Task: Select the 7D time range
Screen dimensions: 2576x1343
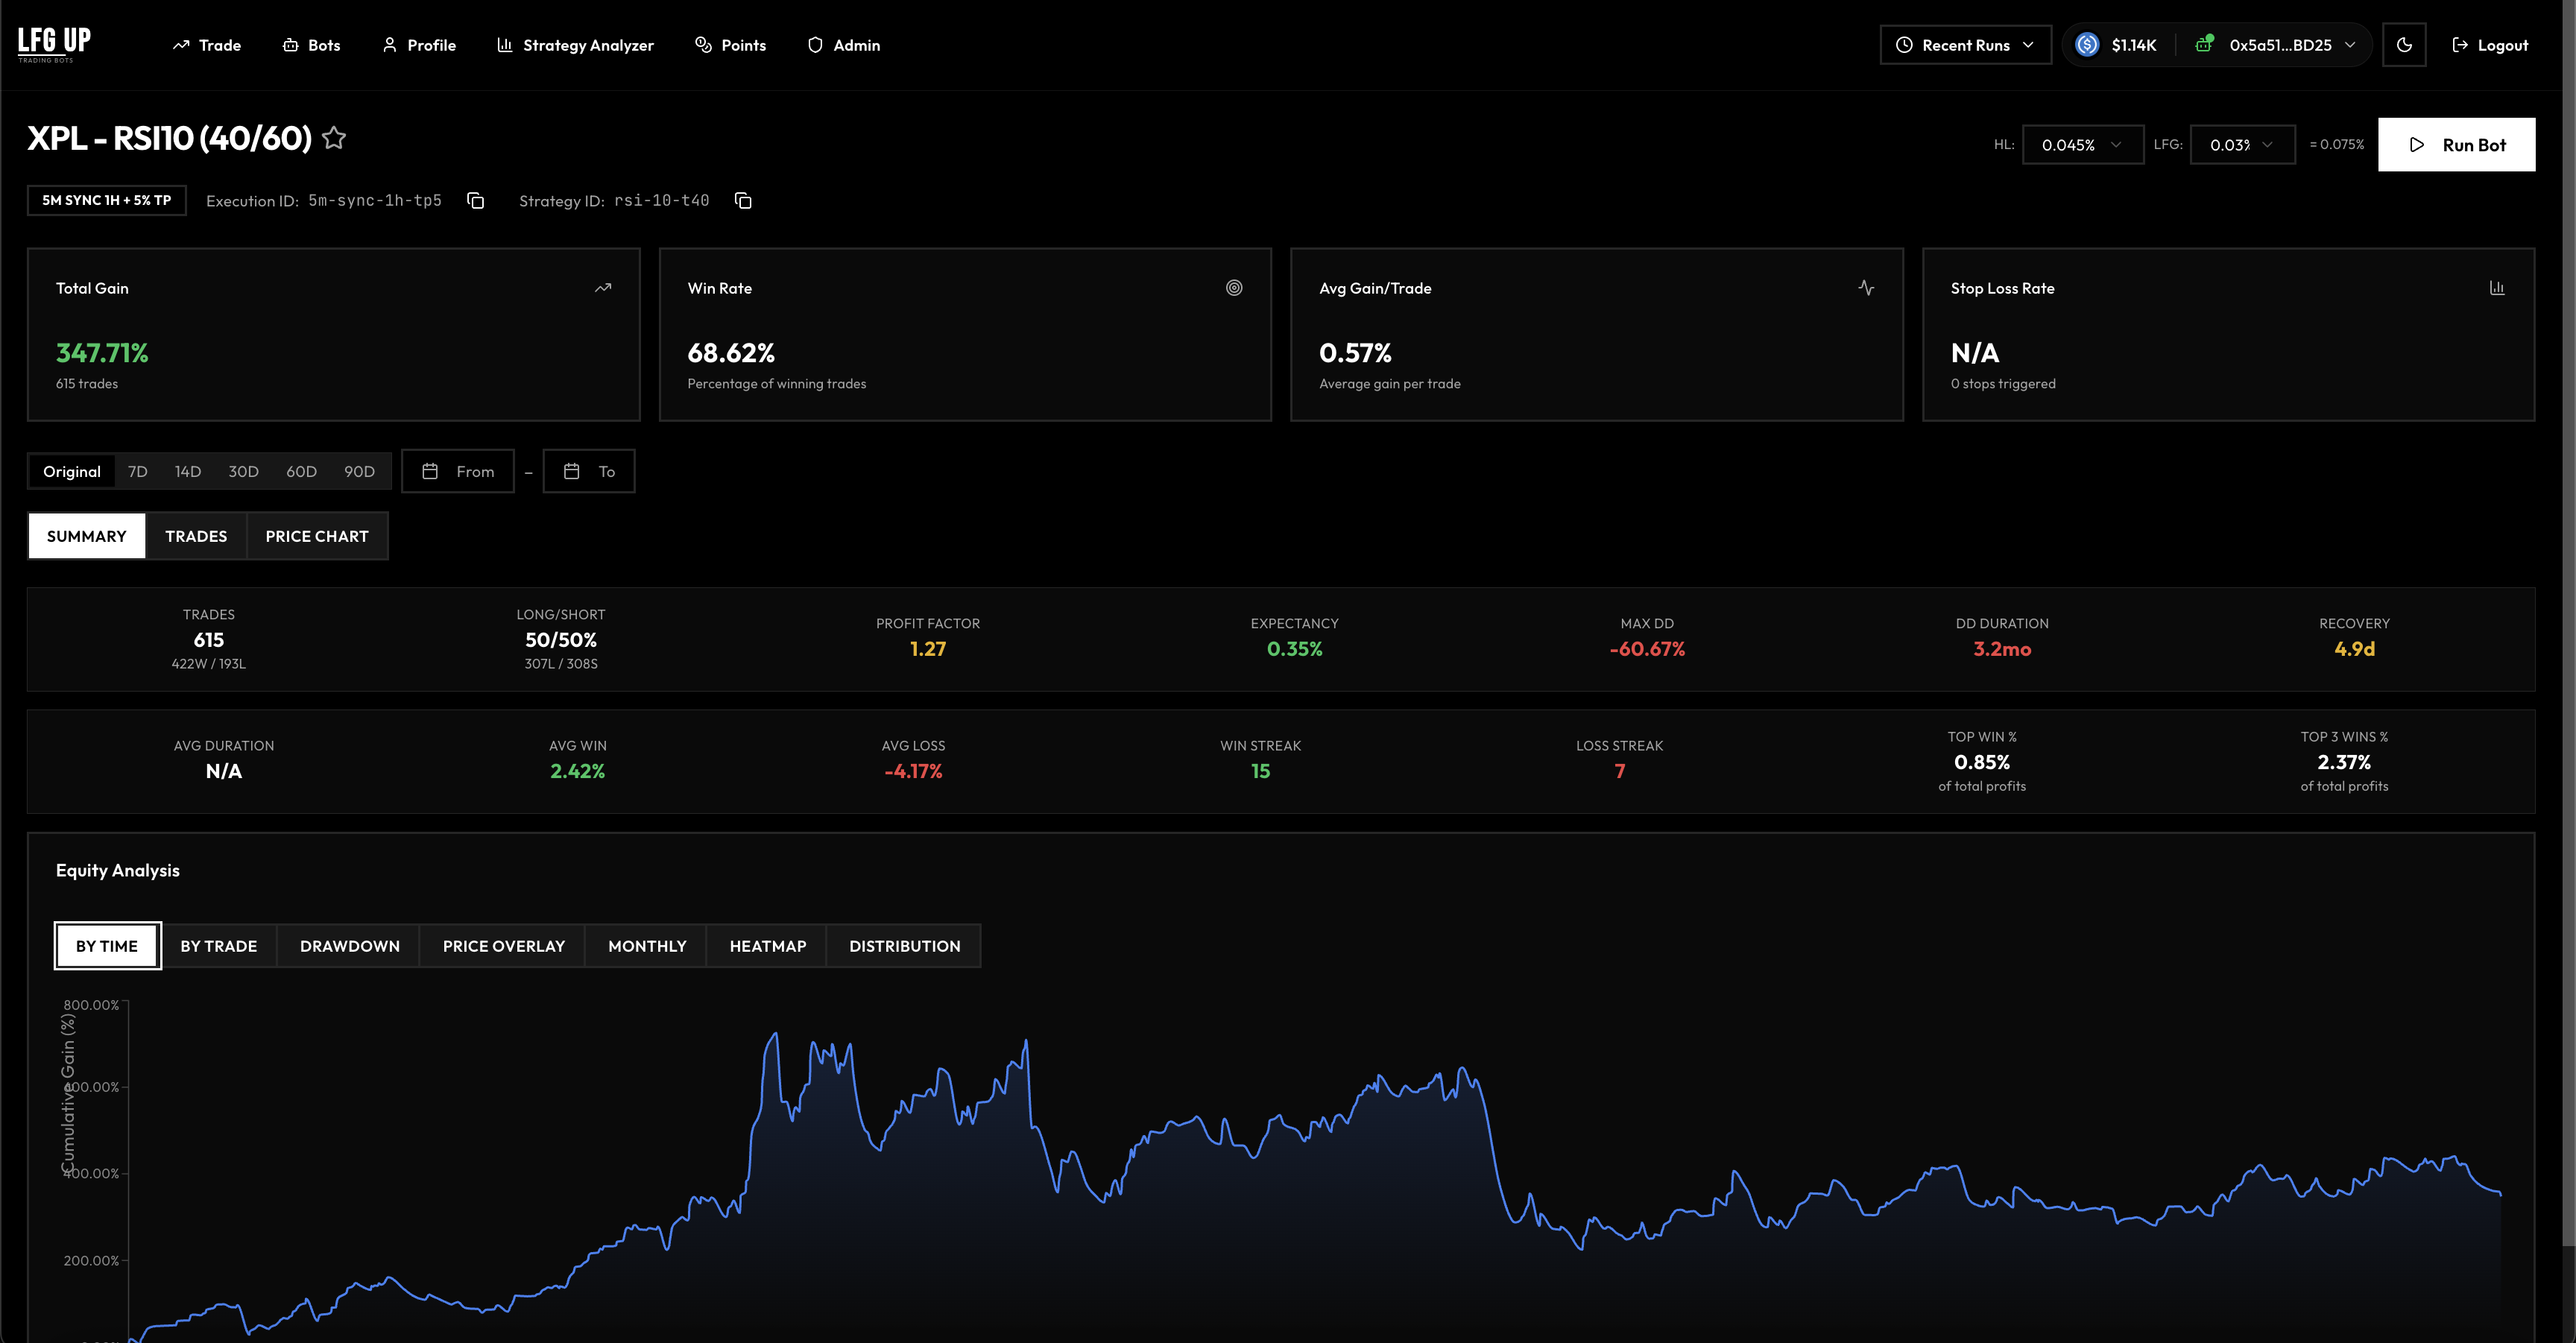Action: coord(138,471)
